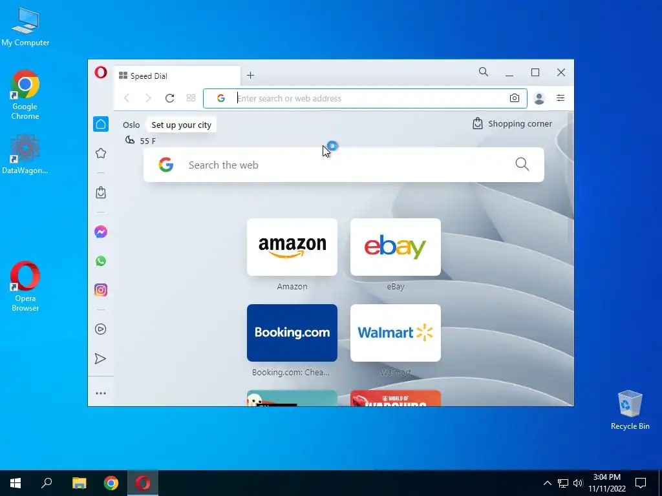Screen dimensions: 662x496
Task: Select the Opera Browser desktop shortcut
Action: click(x=25, y=287)
